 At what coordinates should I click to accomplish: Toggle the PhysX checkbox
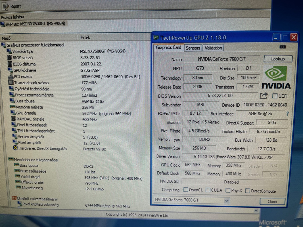coord(228,190)
